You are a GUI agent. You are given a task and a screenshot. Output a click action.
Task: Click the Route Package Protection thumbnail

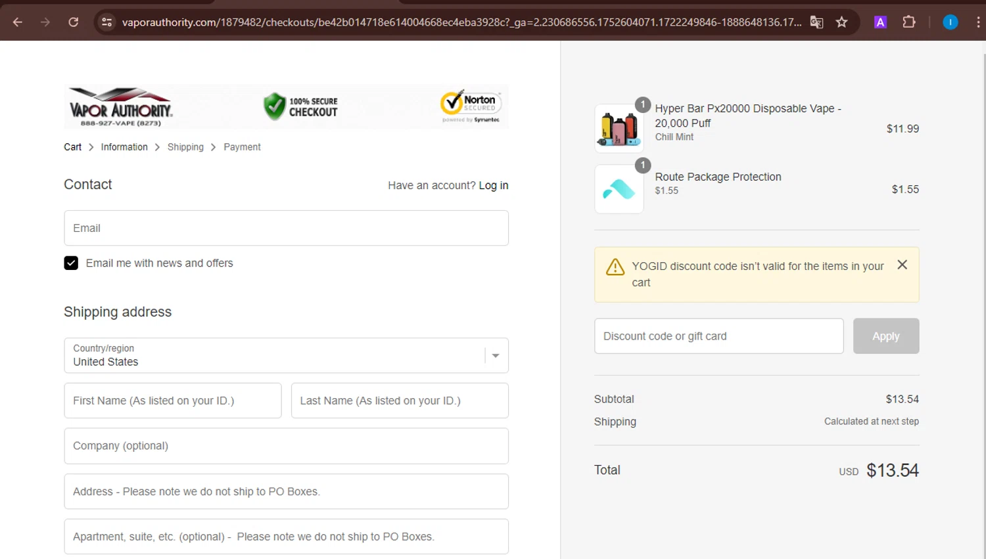(x=619, y=189)
